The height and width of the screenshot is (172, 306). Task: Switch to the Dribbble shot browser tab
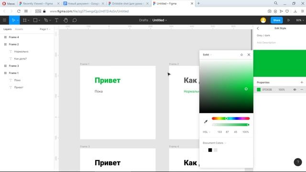129,3
